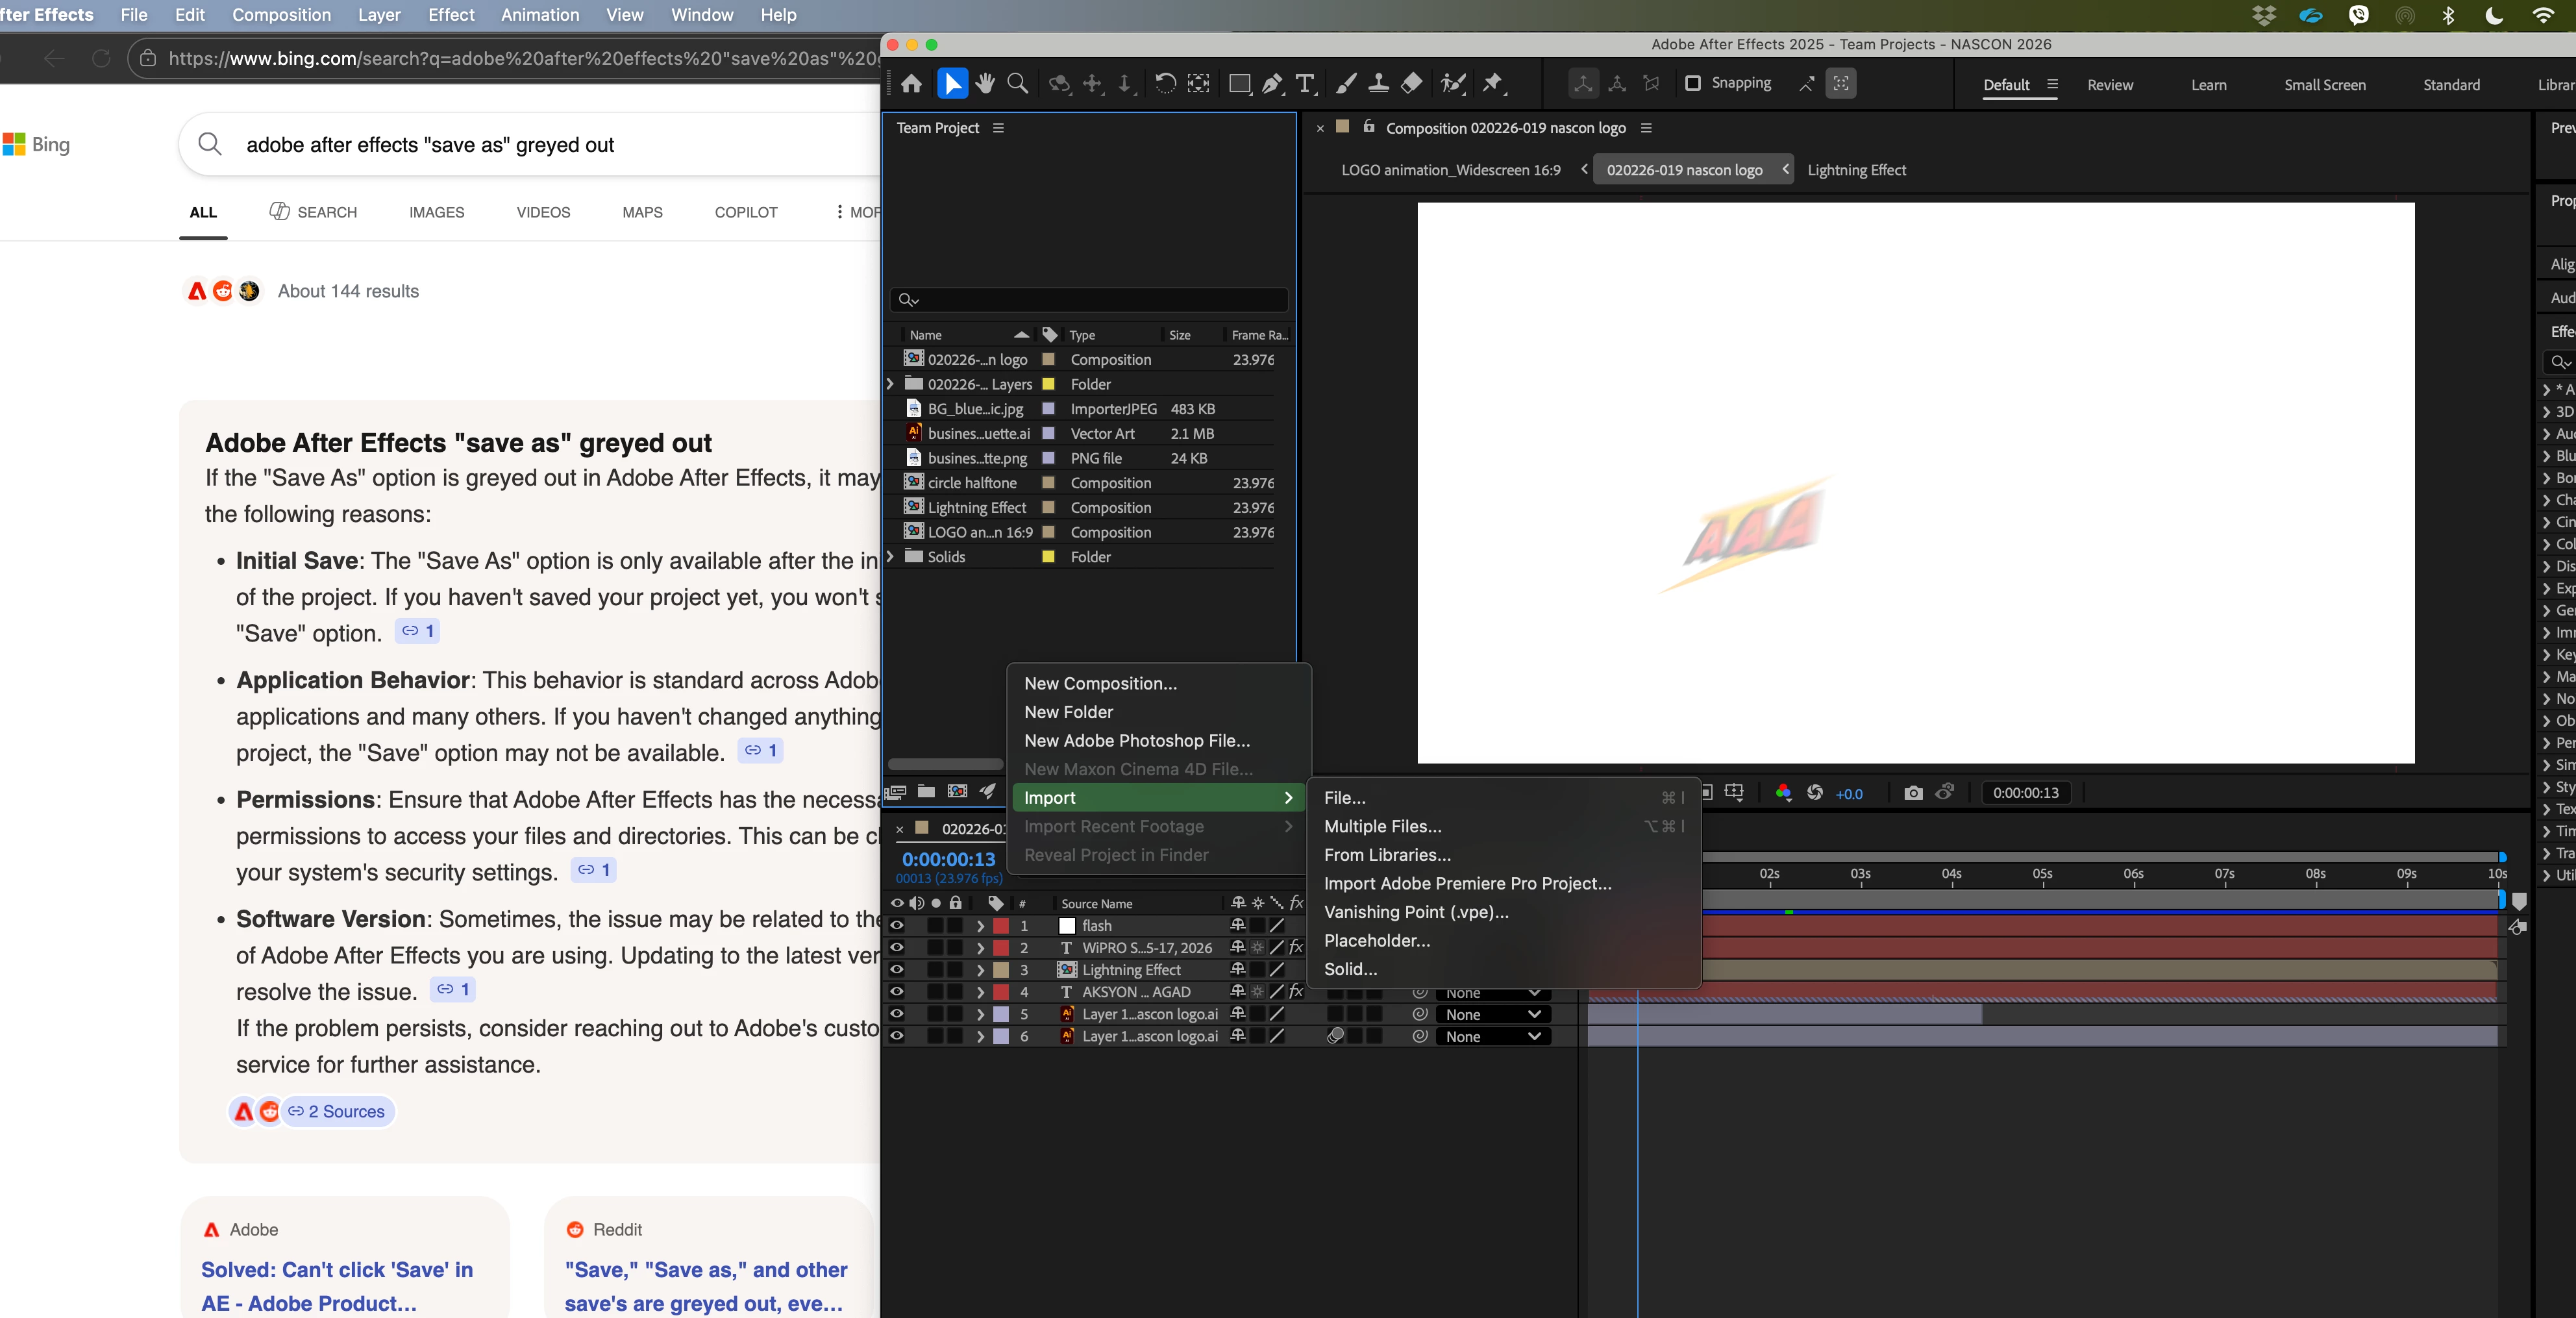Toggle visibility of Lightning Effect layer

pos(897,969)
